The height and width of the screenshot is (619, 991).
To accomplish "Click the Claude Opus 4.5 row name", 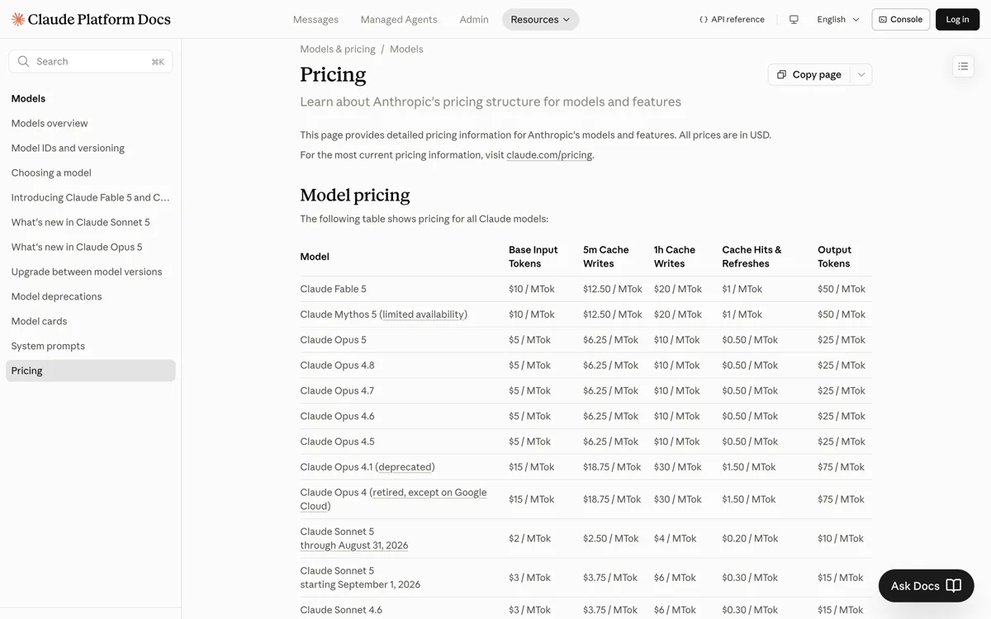I will [x=337, y=442].
